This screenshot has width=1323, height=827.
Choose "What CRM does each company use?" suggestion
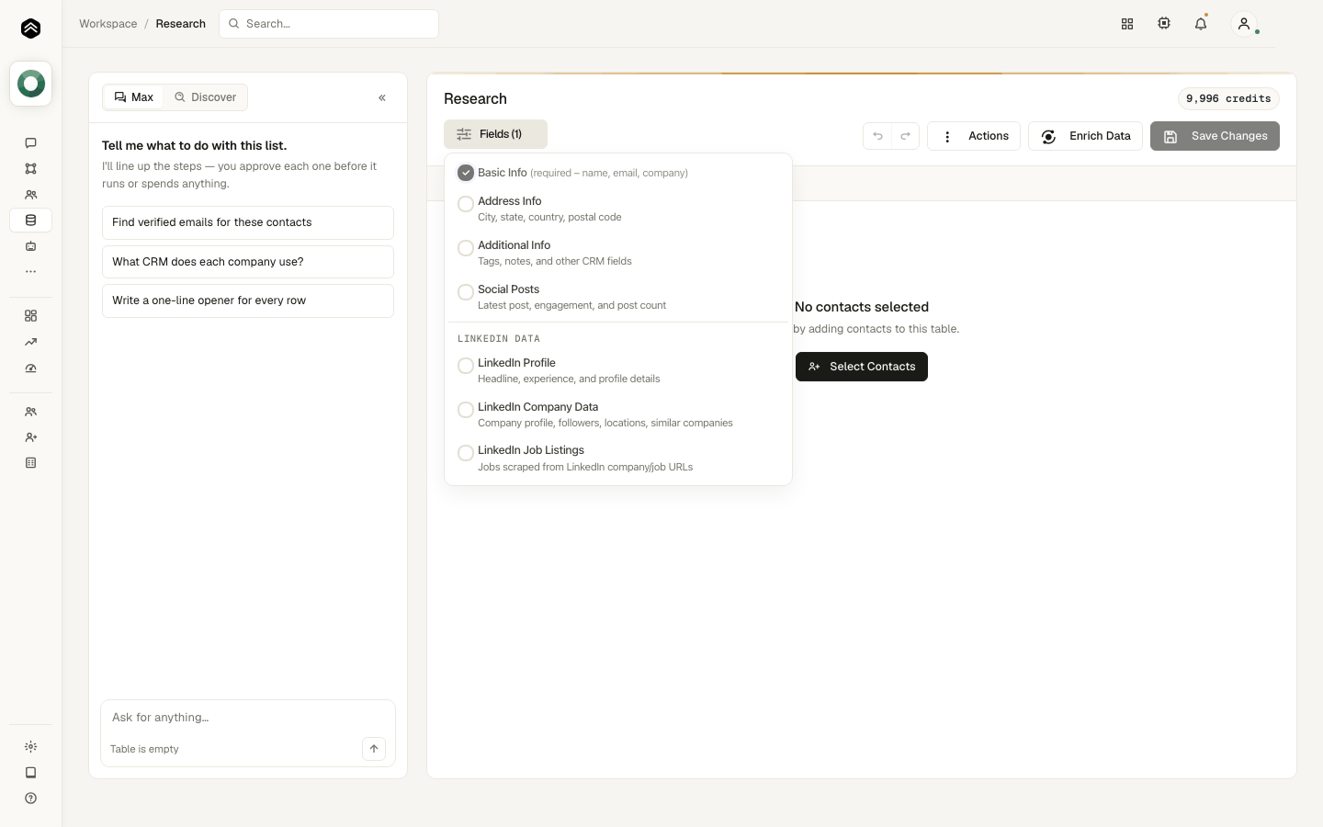248,262
